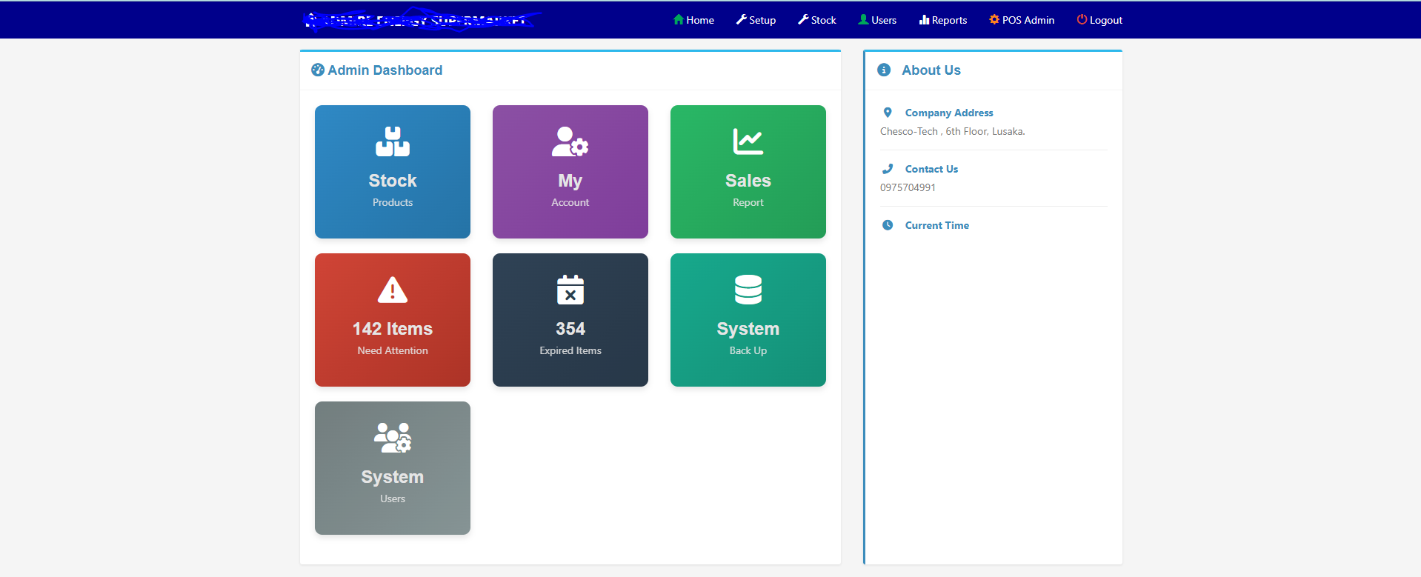1421x577 pixels.
Task: Expand the Reports menu in navbar
Action: 943,20
